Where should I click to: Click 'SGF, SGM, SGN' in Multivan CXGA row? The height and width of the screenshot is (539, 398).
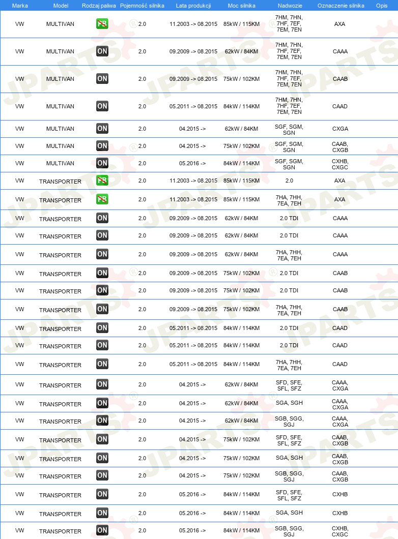pos(289,130)
